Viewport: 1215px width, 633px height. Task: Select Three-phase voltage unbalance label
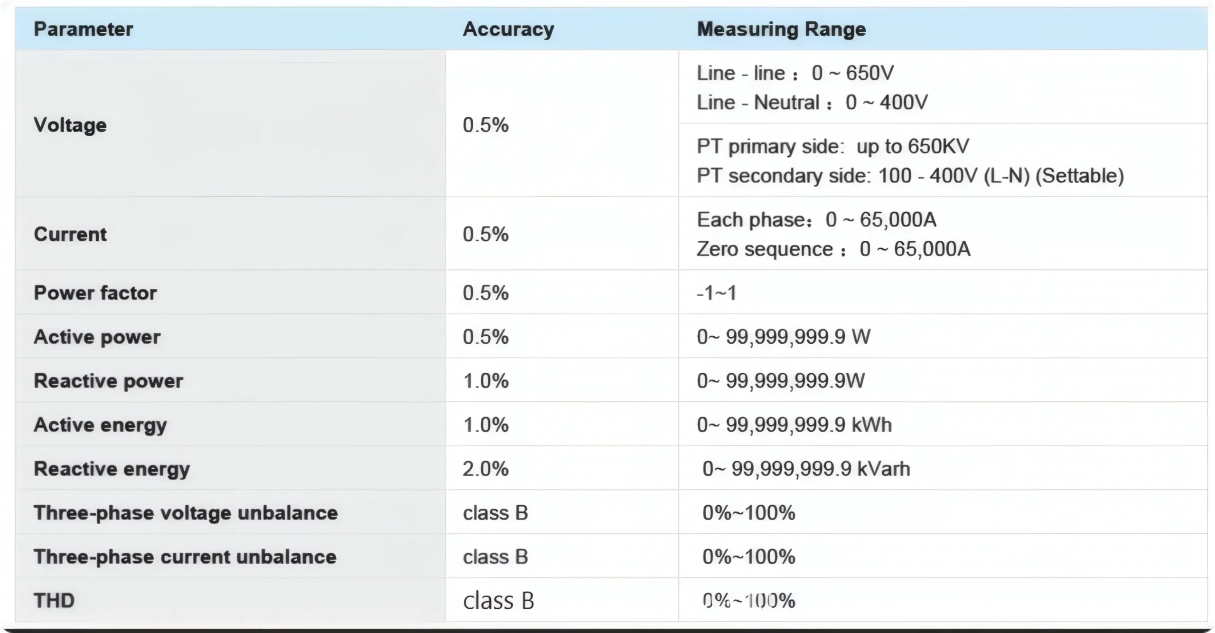(x=186, y=513)
